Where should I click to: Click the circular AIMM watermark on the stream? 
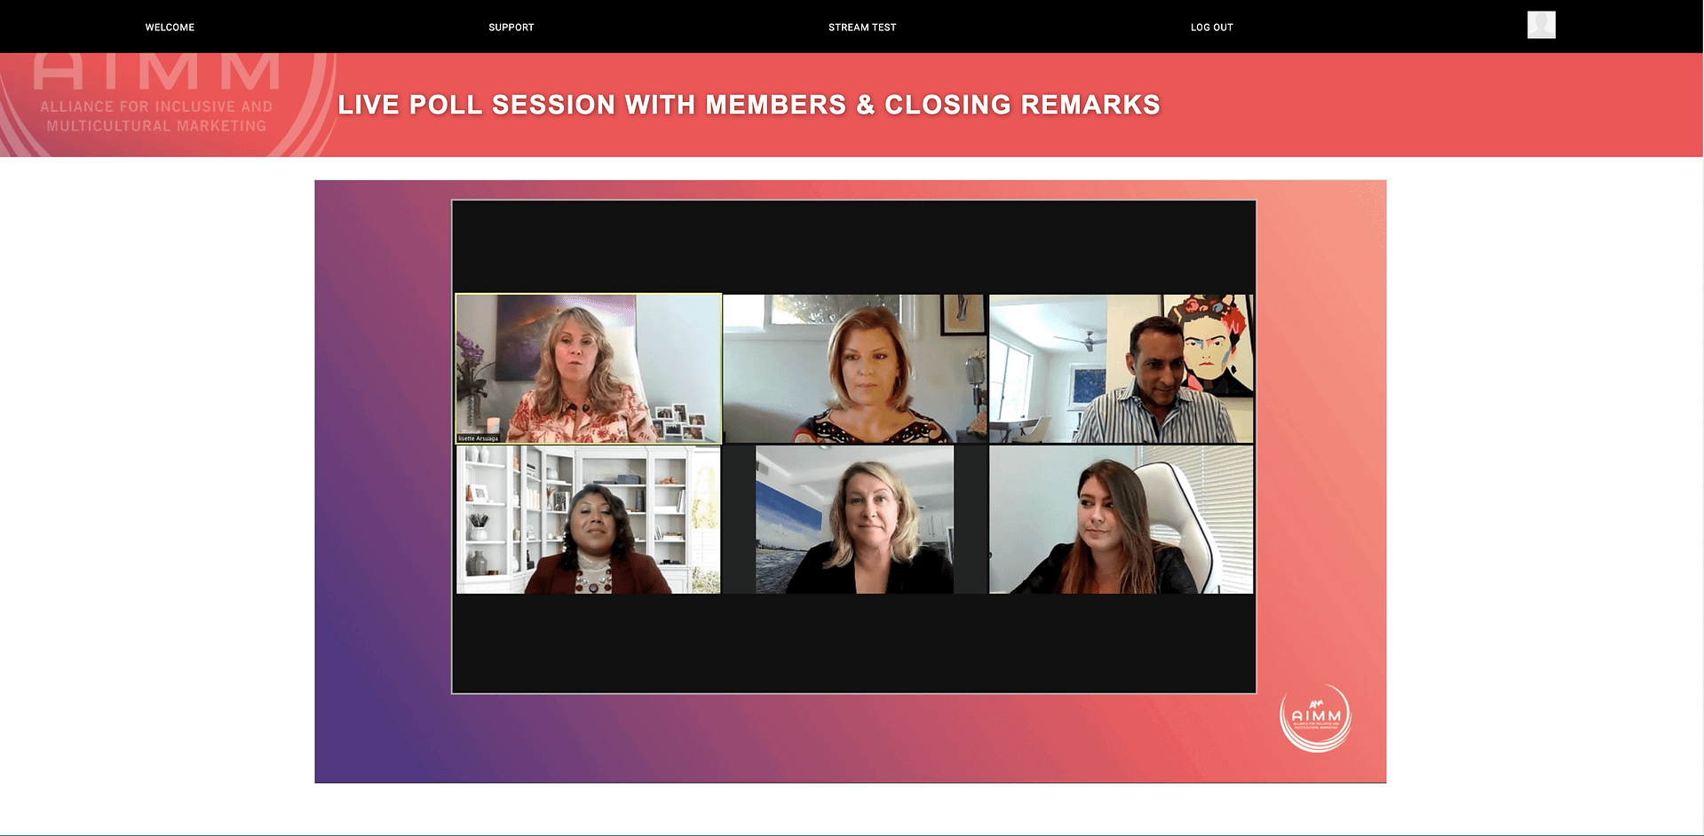1316,717
